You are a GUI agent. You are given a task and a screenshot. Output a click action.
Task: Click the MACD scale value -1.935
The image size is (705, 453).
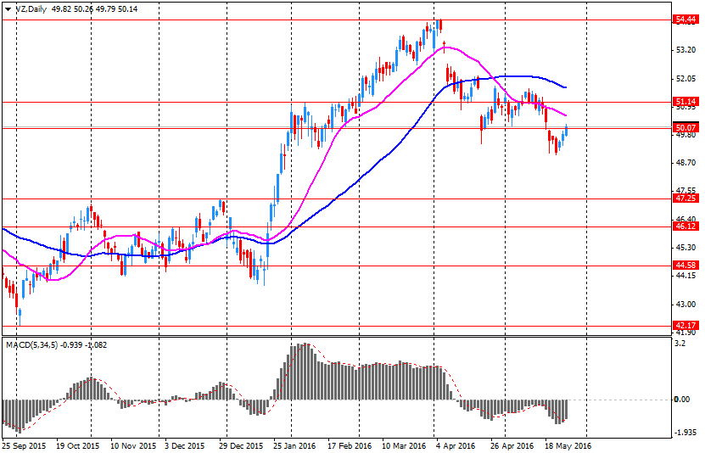coord(685,433)
